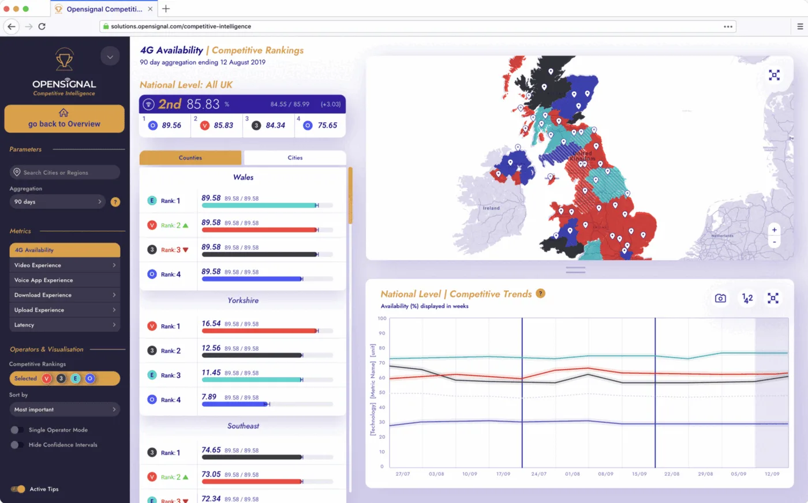Click the 3 operator icon in Southeast Rank 1

tap(152, 453)
